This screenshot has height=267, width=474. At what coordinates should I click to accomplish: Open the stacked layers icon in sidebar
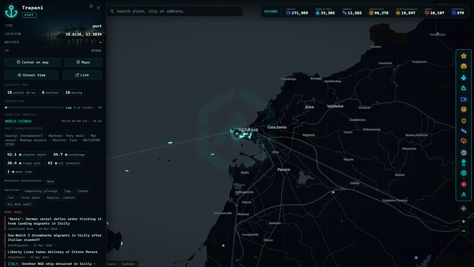[x=464, y=109]
